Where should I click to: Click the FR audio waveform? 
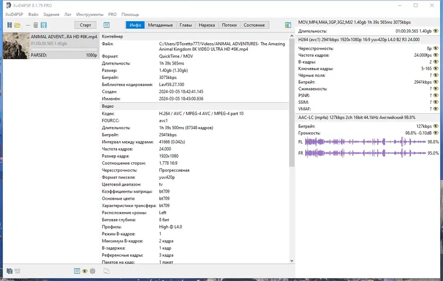[x=365, y=153]
